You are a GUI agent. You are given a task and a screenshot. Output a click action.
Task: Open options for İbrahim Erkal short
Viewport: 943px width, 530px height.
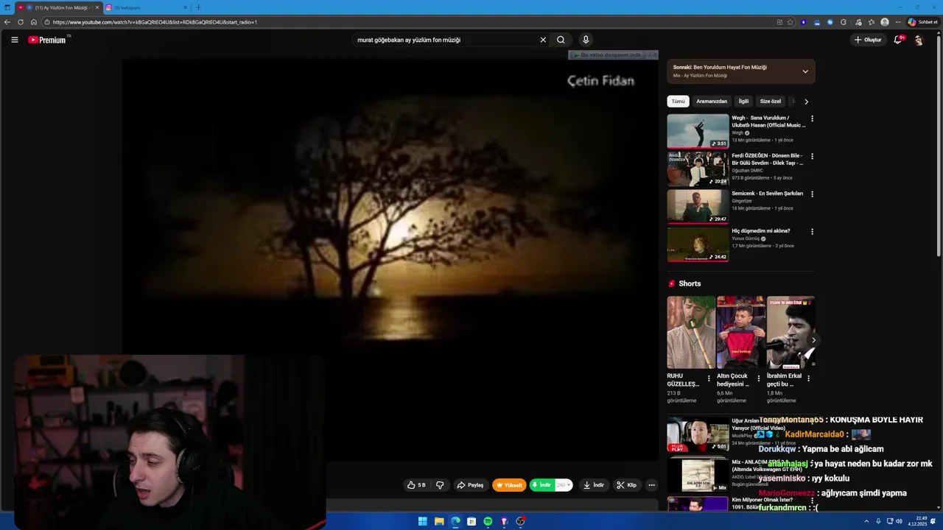(x=808, y=378)
